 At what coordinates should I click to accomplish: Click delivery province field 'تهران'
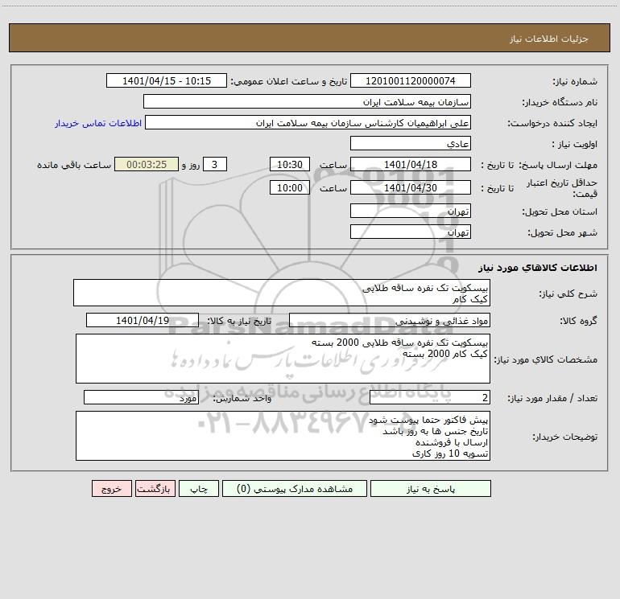coord(411,211)
